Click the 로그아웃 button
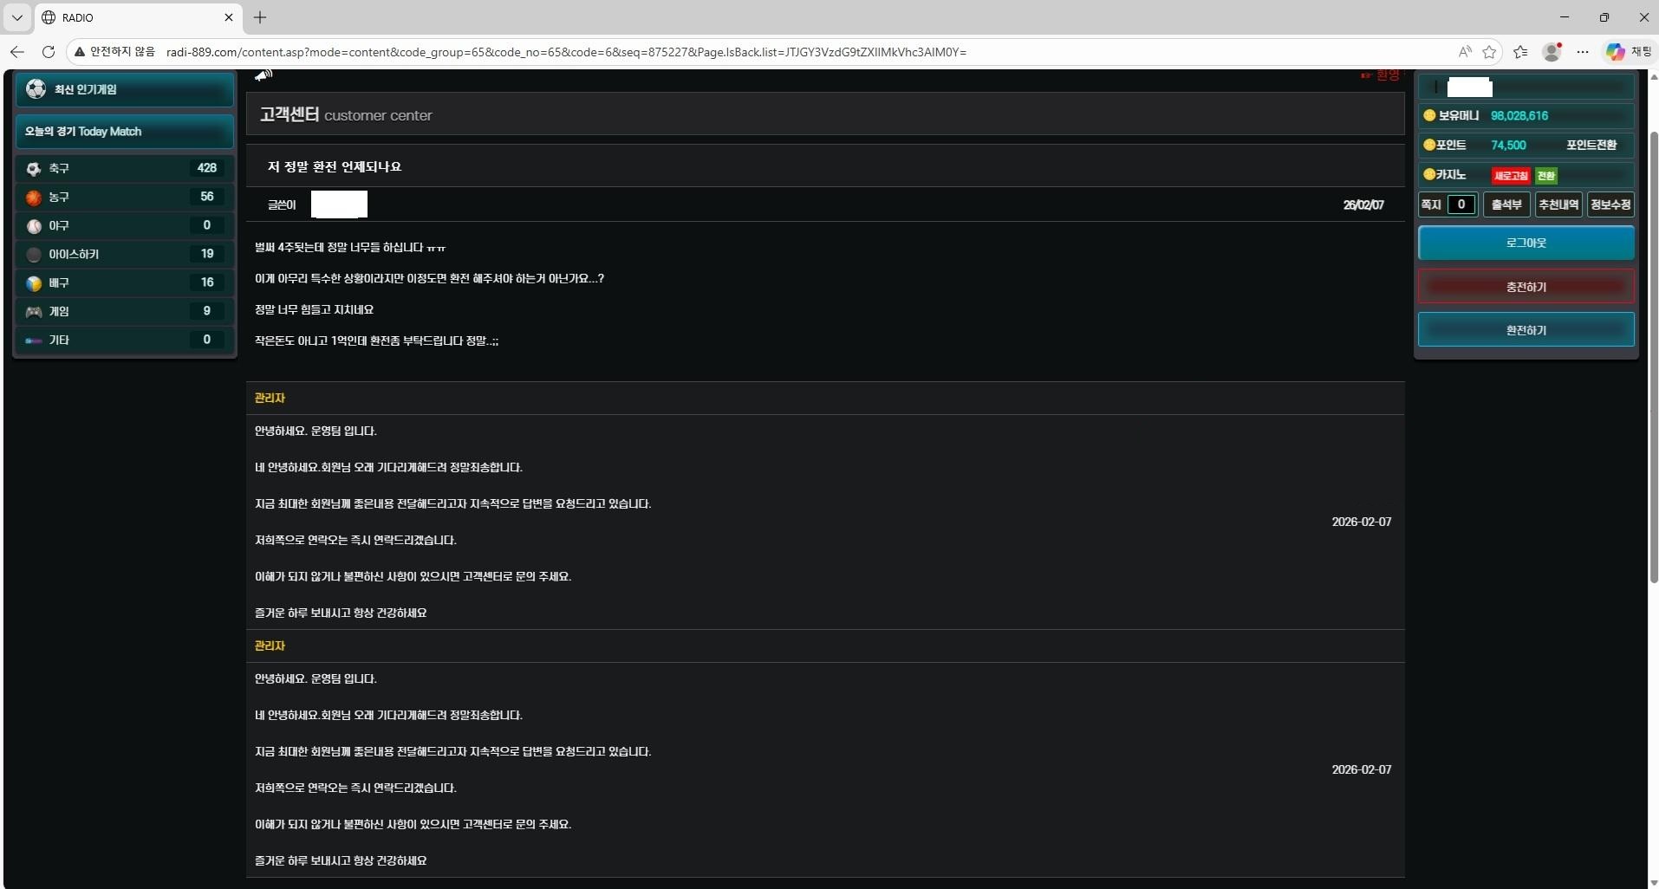The image size is (1659, 889). (x=1526, y=243)
